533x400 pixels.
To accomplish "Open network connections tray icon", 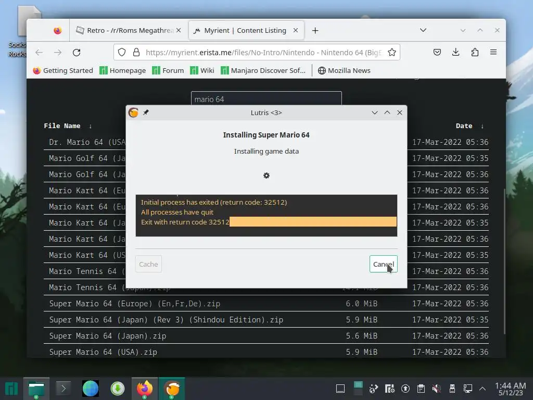I will [x=468, y=389].
